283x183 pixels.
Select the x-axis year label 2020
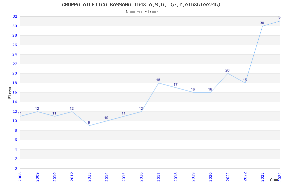pyautogui.click(x=210, y=177)
